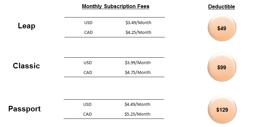The height and width of the screenshot is (127, 254).
Task: Select the Leap $4.25/Month CAD price
Action: 138,32
